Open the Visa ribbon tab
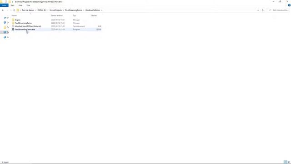This screenshot has height=164, width=291. [28, 5]
